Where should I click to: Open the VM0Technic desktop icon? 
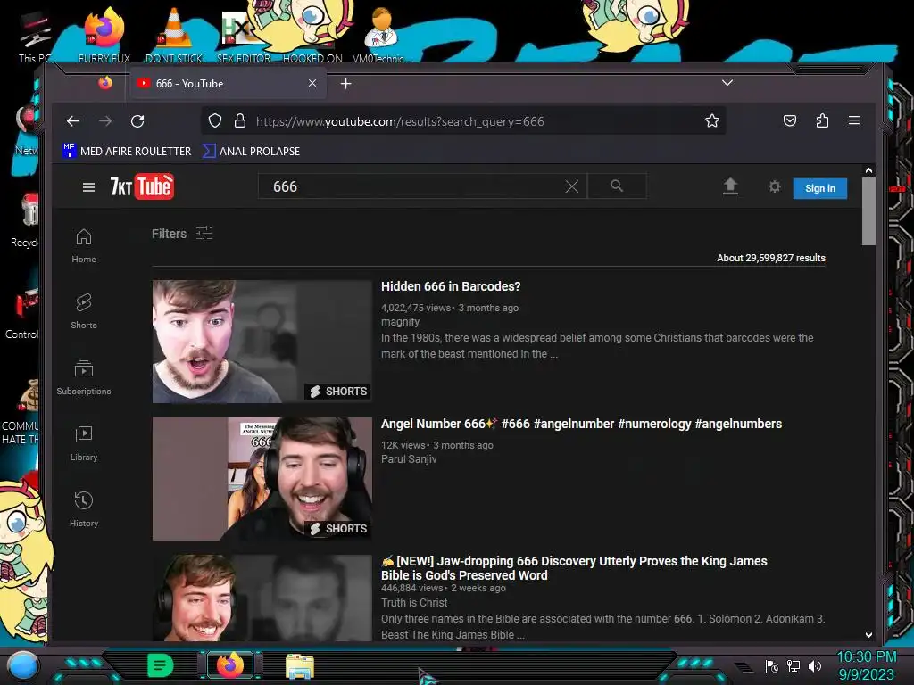click(x=381, y=35)
